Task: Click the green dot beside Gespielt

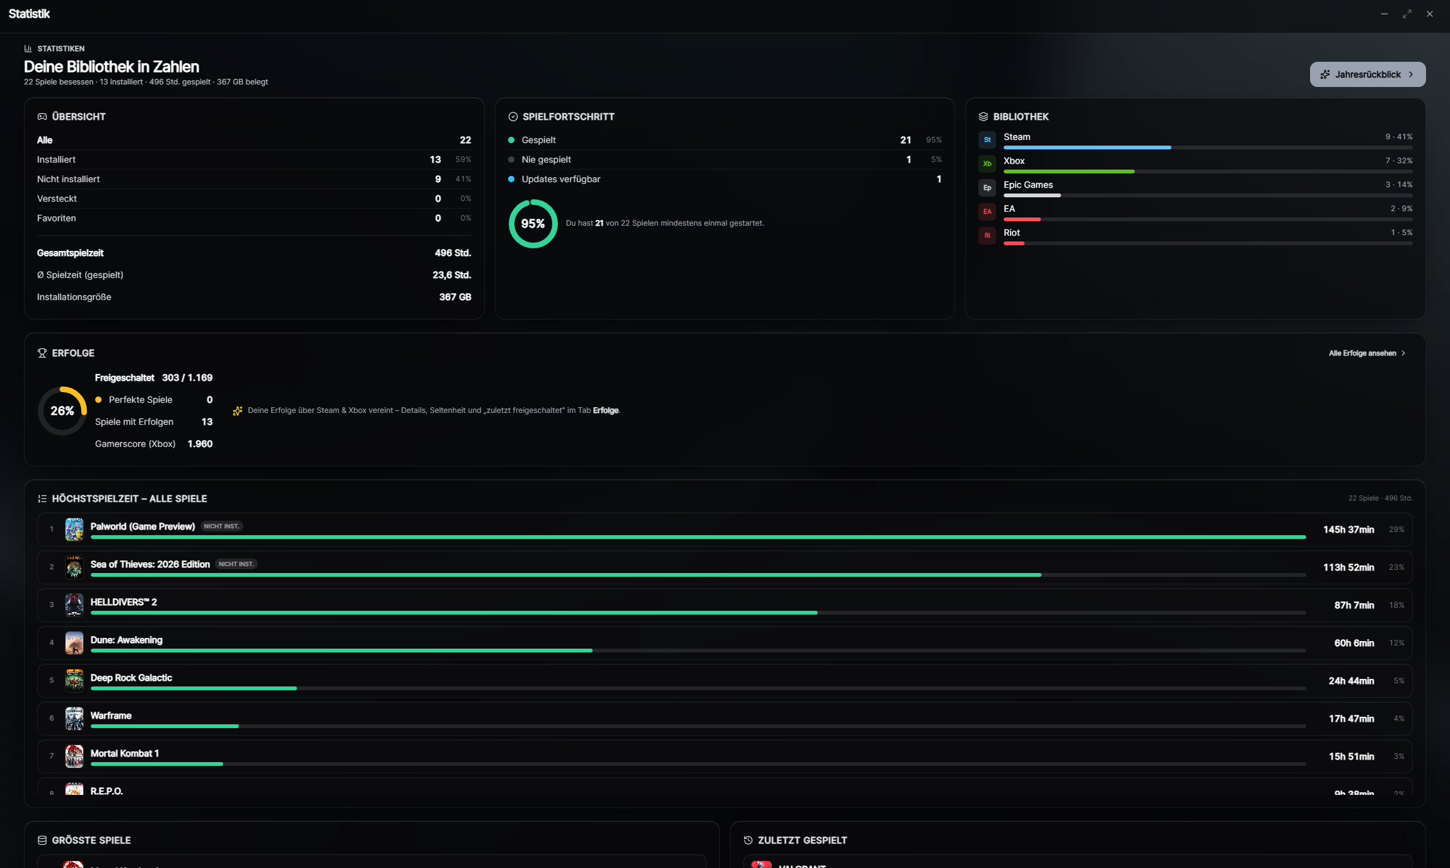Action: (x=511, y=140)
